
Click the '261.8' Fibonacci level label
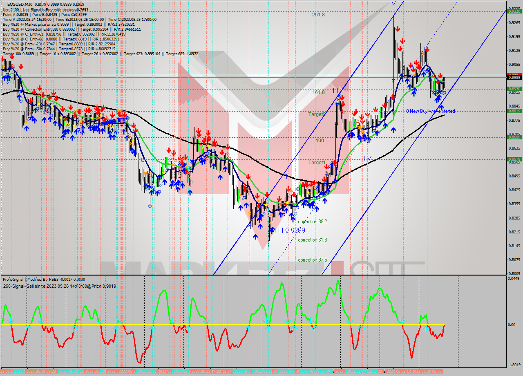pos(318,15)
